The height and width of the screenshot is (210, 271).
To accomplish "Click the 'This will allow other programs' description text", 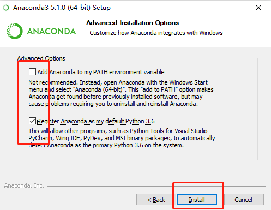I will (122, 138).
